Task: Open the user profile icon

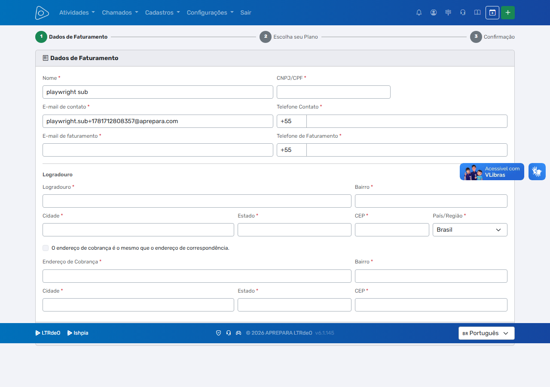Action: pos(434,12)
